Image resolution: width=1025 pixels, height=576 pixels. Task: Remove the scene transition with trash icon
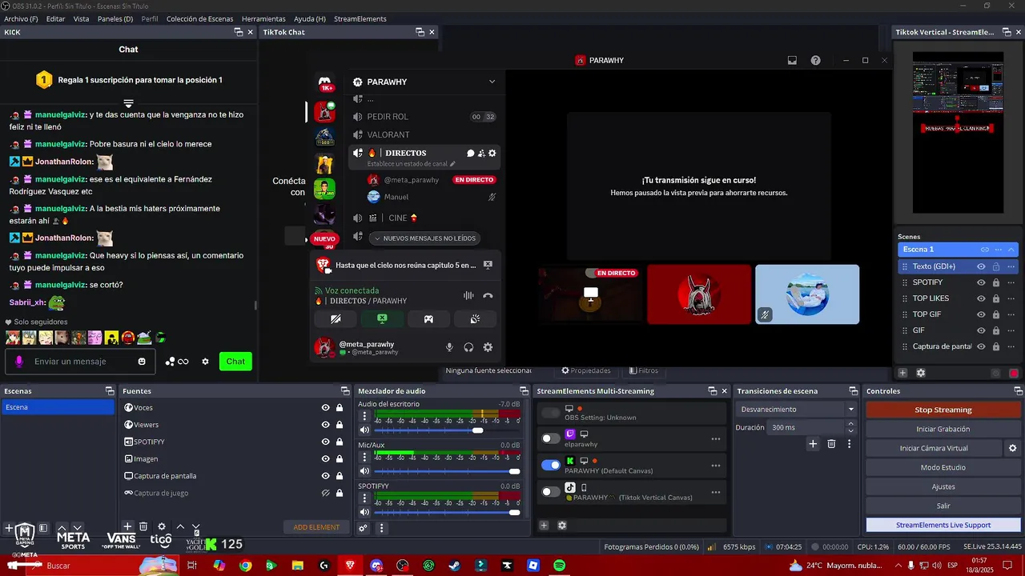[x=831, y=444]
